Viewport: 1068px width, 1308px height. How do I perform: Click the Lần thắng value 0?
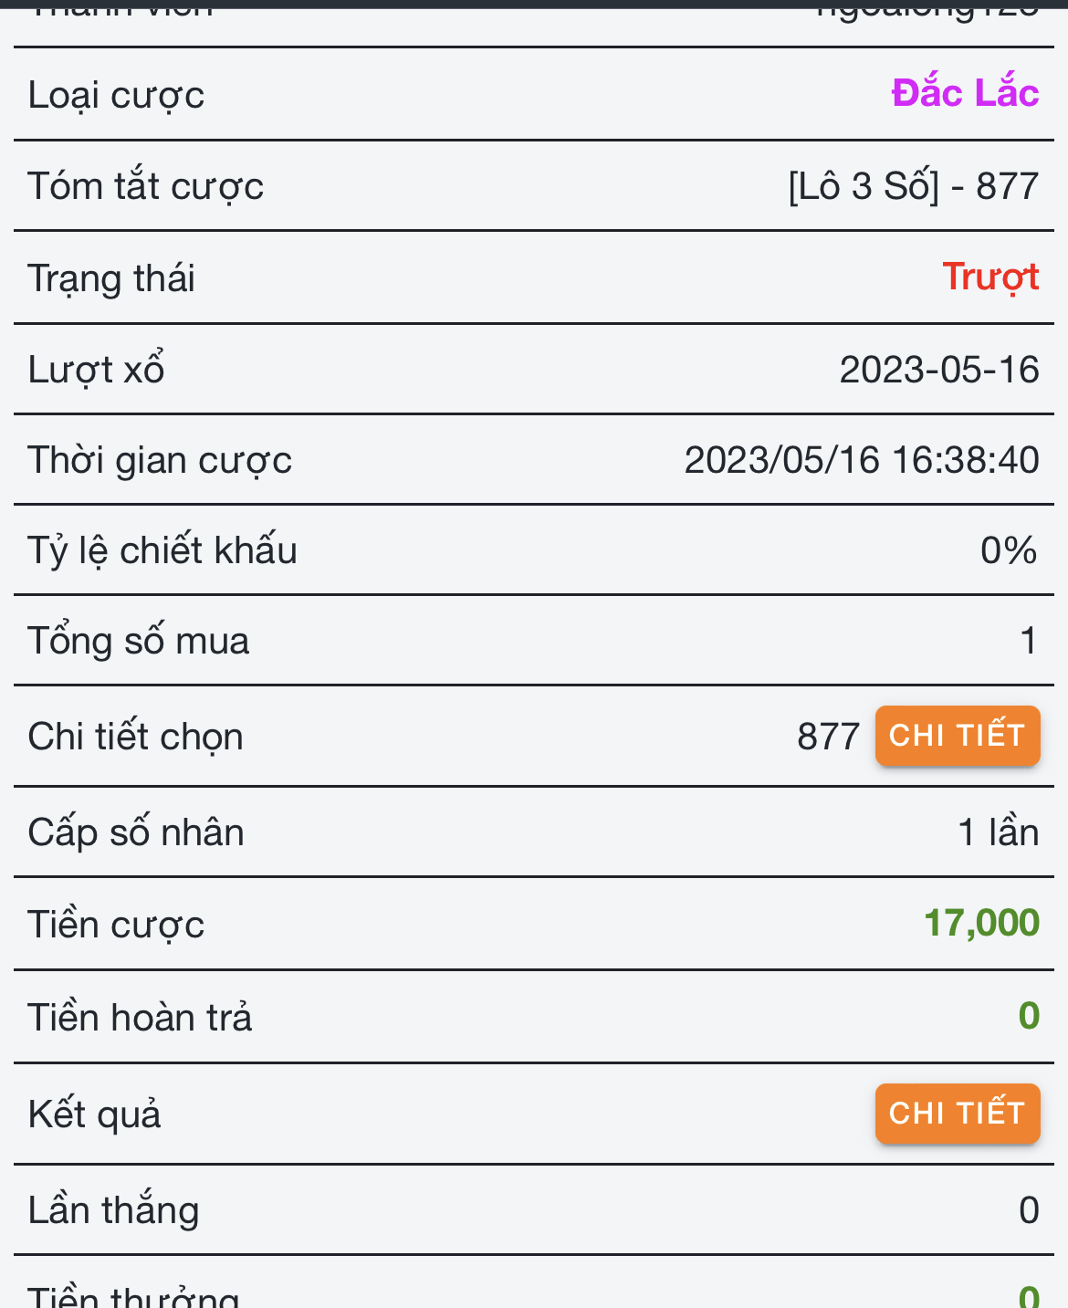1029,1210
